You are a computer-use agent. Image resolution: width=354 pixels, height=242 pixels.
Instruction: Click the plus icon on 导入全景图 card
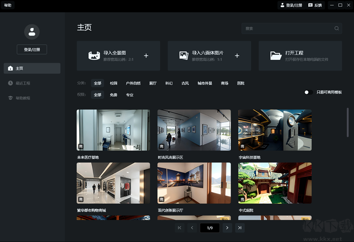(146, 56)
